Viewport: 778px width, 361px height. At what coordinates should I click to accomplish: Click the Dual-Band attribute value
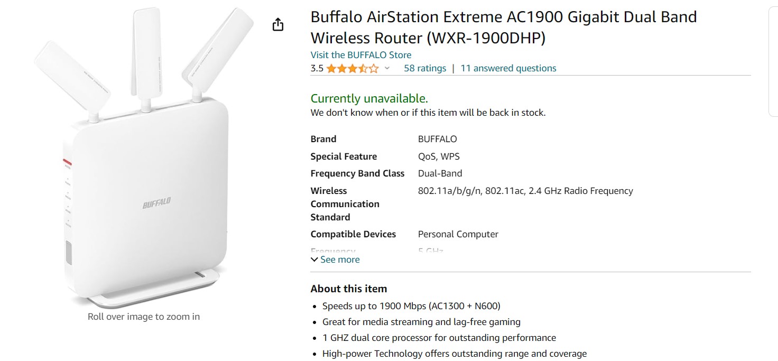click(440, 173)
